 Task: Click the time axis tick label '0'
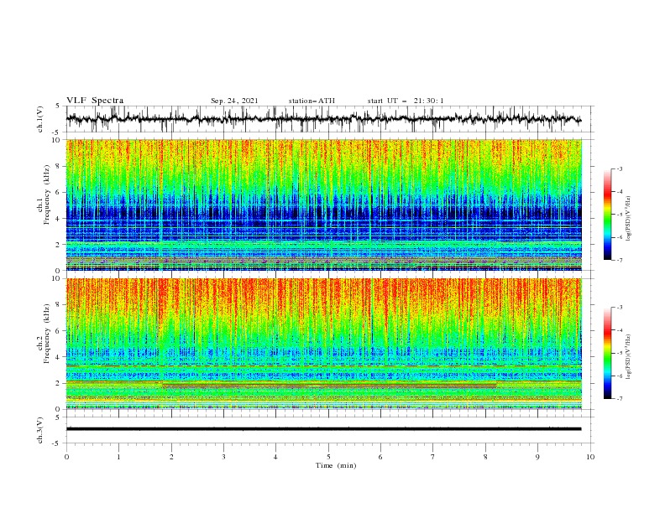pos(66,457)
